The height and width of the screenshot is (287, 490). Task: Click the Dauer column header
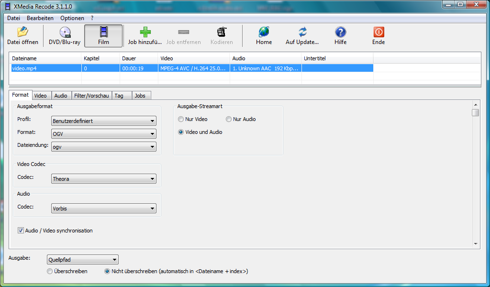139,58
